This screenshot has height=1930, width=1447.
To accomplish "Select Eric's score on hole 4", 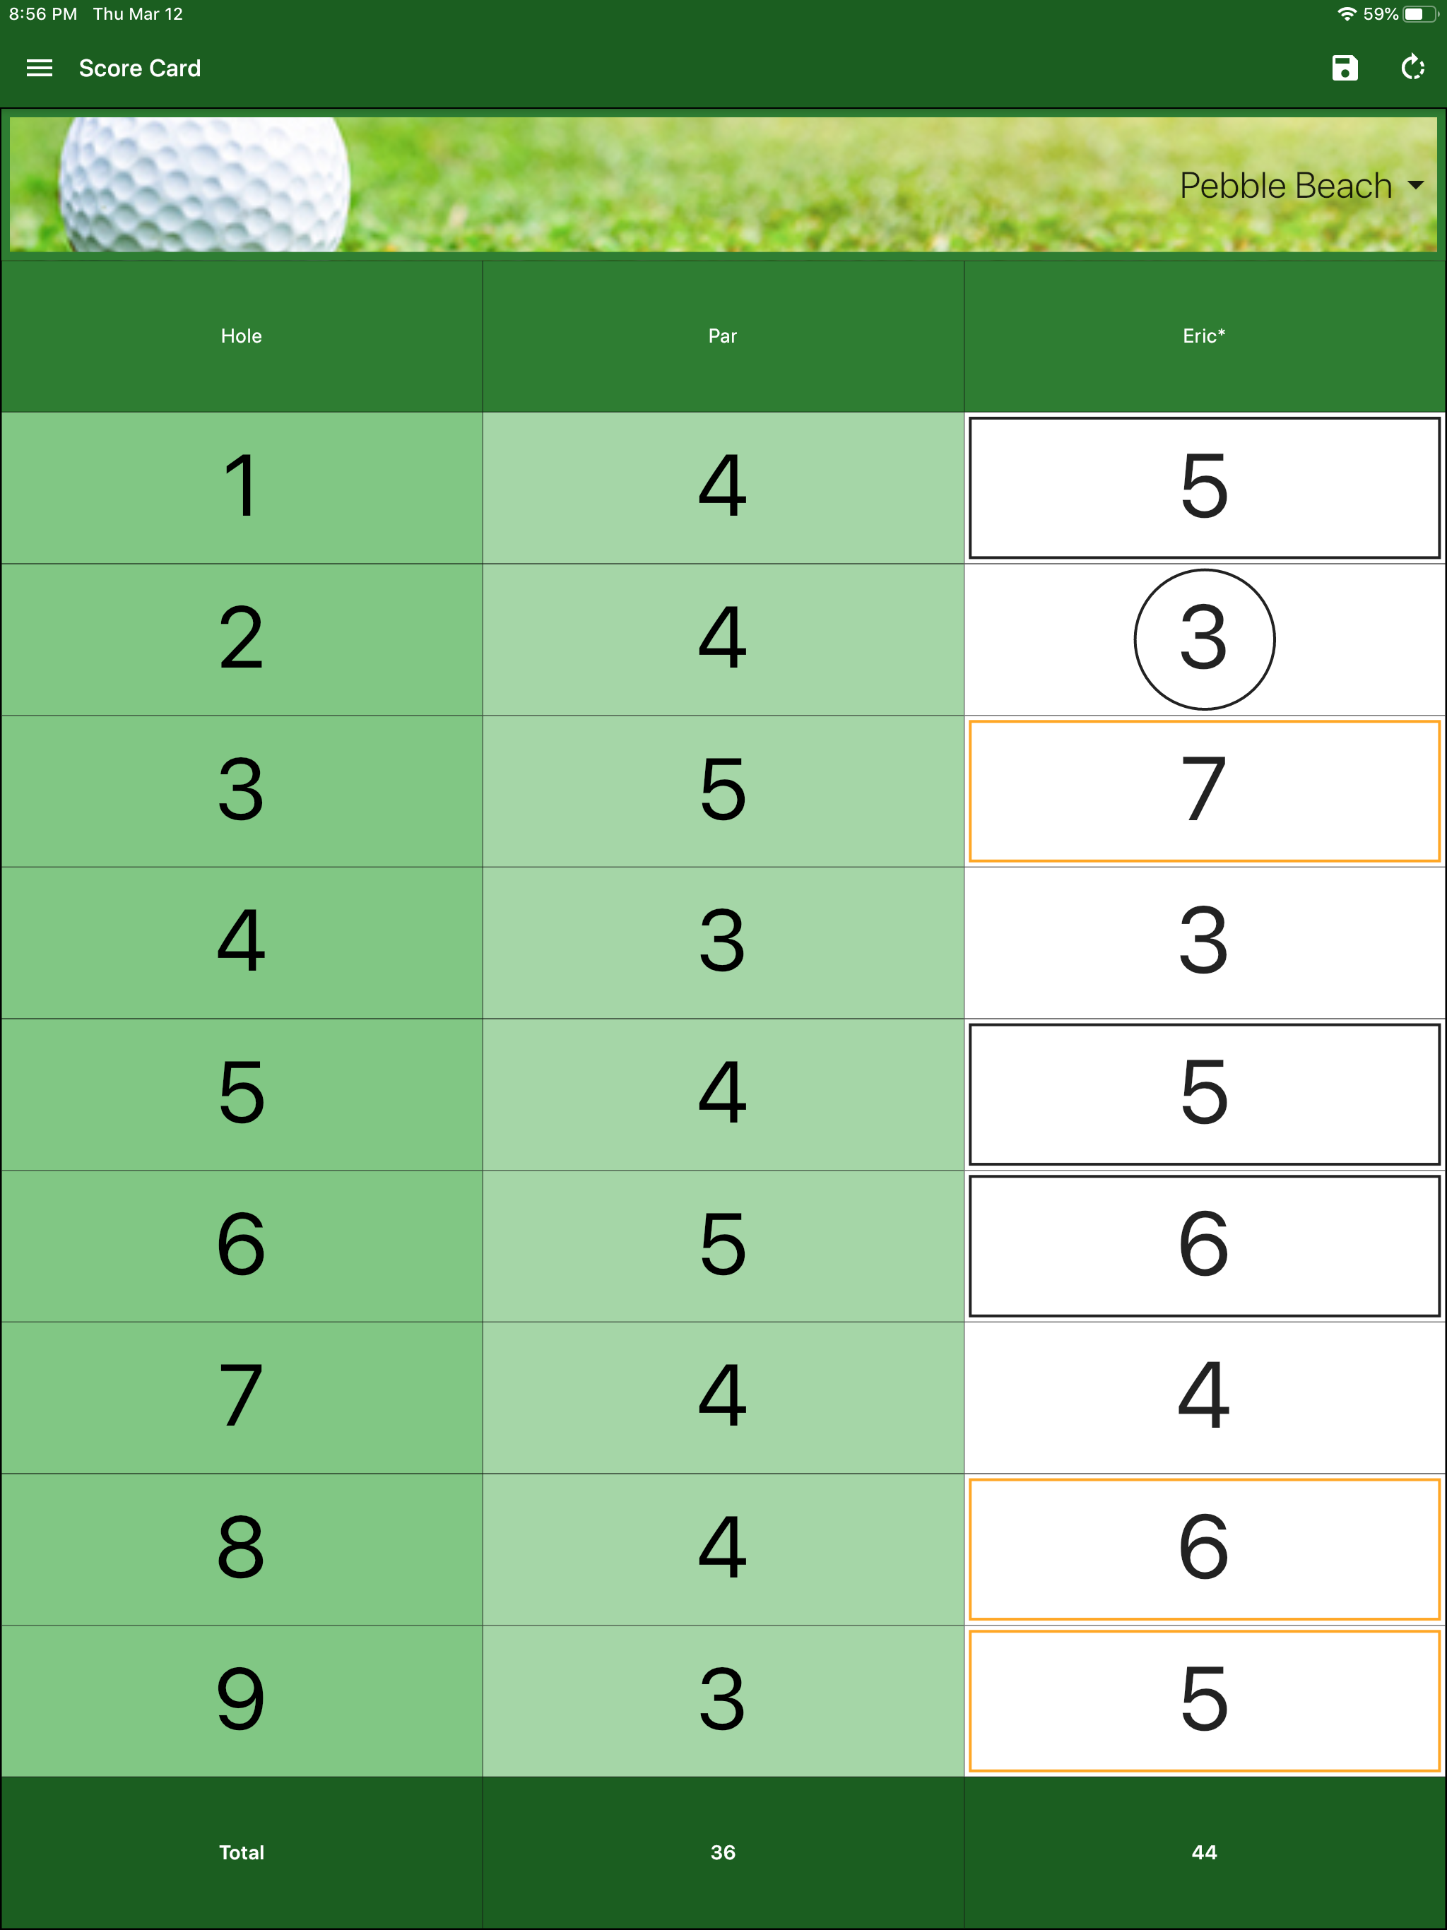I will (x=1203, y=942).
